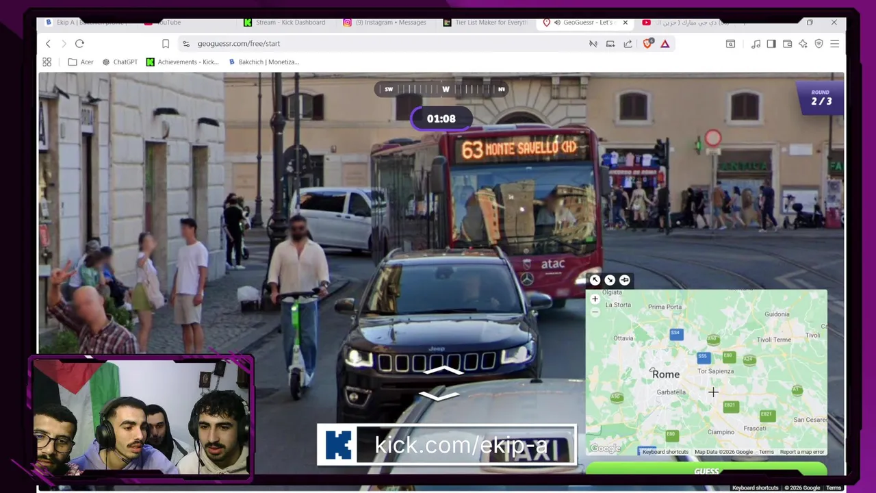
Task: Open the picture-in-picture icon in address bar
Action: 610,44
